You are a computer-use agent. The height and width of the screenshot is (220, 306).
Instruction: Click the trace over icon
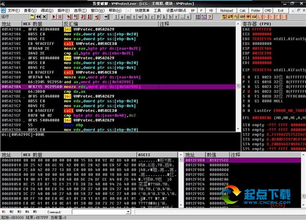coord(90,17)
